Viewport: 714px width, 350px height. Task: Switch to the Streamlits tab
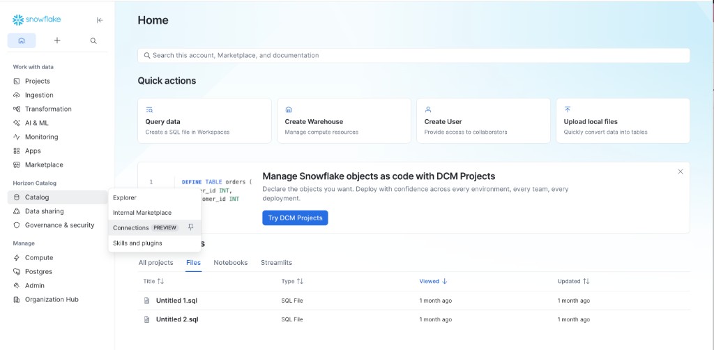coord(276,263)
